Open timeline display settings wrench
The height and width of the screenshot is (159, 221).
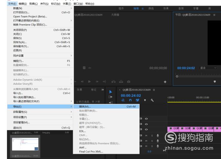click(152, 100)
